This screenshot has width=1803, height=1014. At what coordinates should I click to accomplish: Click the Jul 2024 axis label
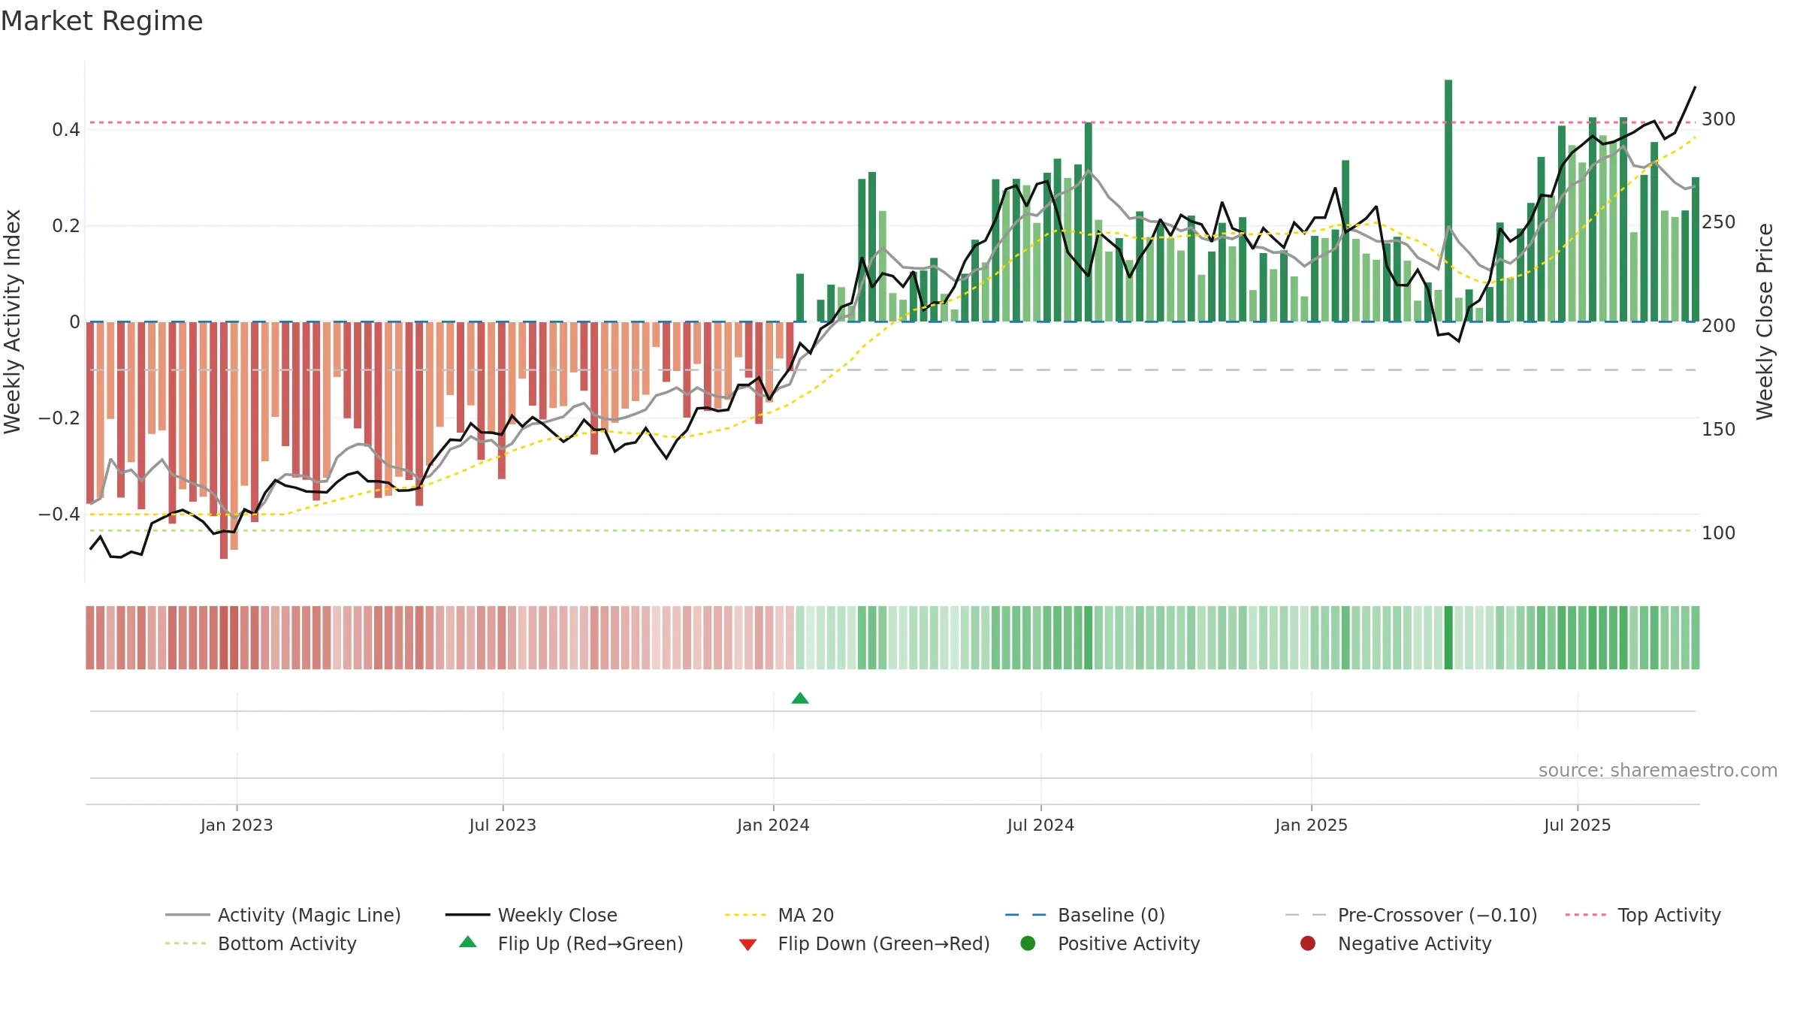pyautogui.click(x=1040, y=825)
